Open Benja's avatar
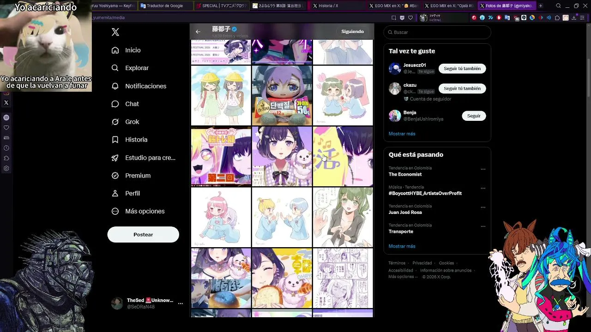This screenshot has height=332, width=591. coord(395,116)
